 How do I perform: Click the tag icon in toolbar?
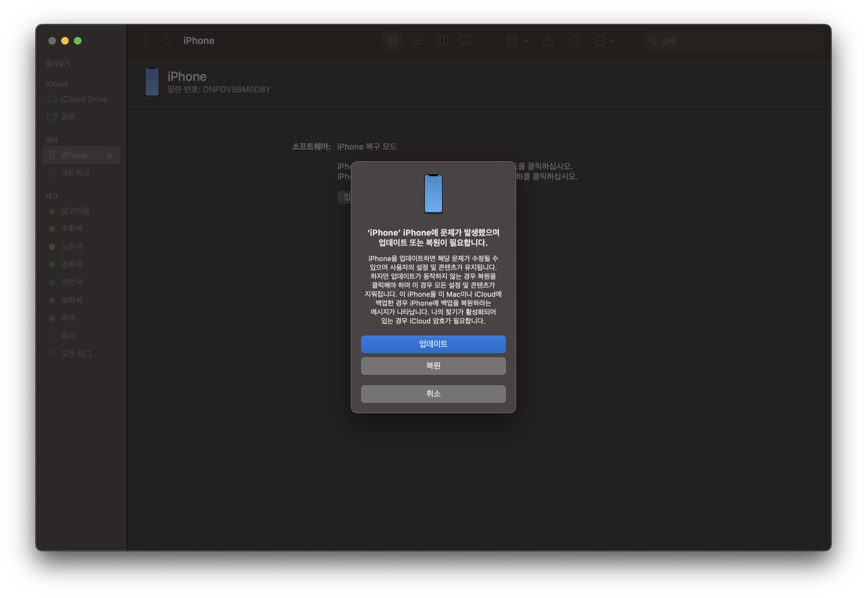click(x=573, y=40)
